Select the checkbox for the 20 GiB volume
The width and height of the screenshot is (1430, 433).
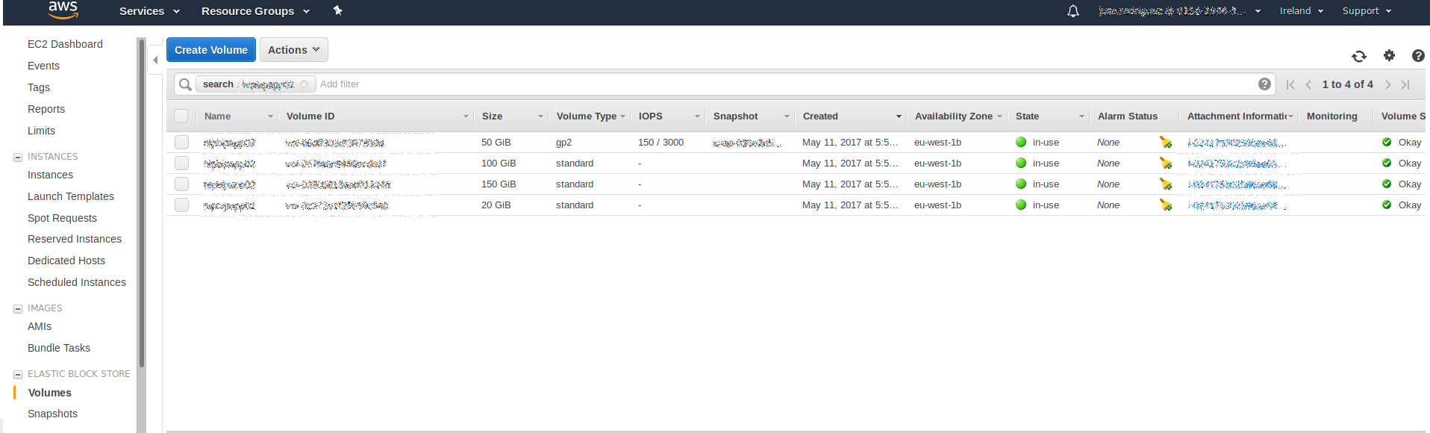[181, 205]
